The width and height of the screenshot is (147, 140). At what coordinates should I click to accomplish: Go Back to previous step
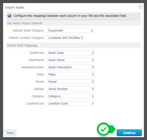[x=10, y=133]
